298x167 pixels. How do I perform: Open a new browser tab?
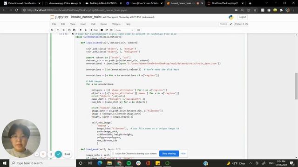pos(250,3)
